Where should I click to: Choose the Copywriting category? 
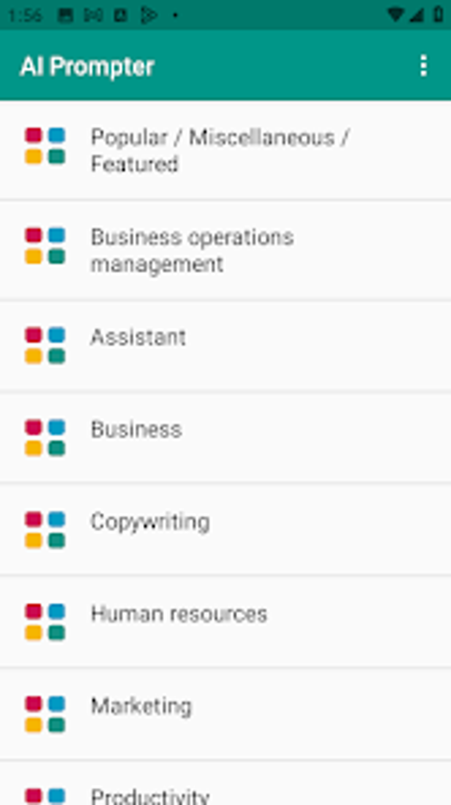pos(150,522)
